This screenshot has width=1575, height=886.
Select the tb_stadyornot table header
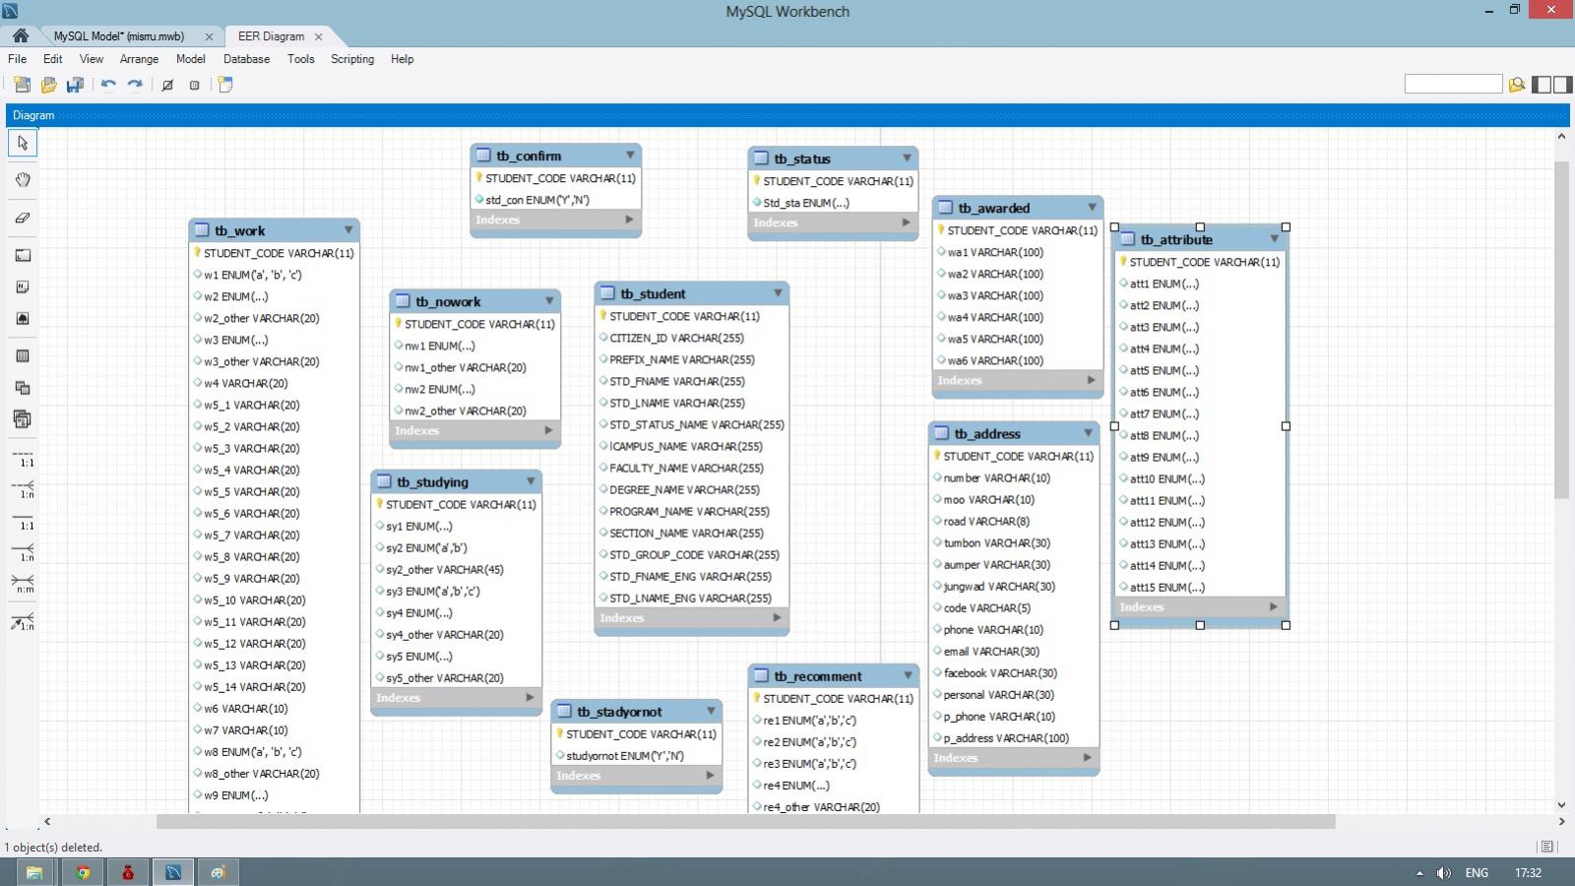[637, 712]
